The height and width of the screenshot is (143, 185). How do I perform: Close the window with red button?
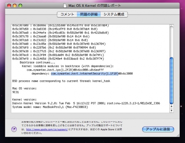pyautogui.click(x=9, y=5)
